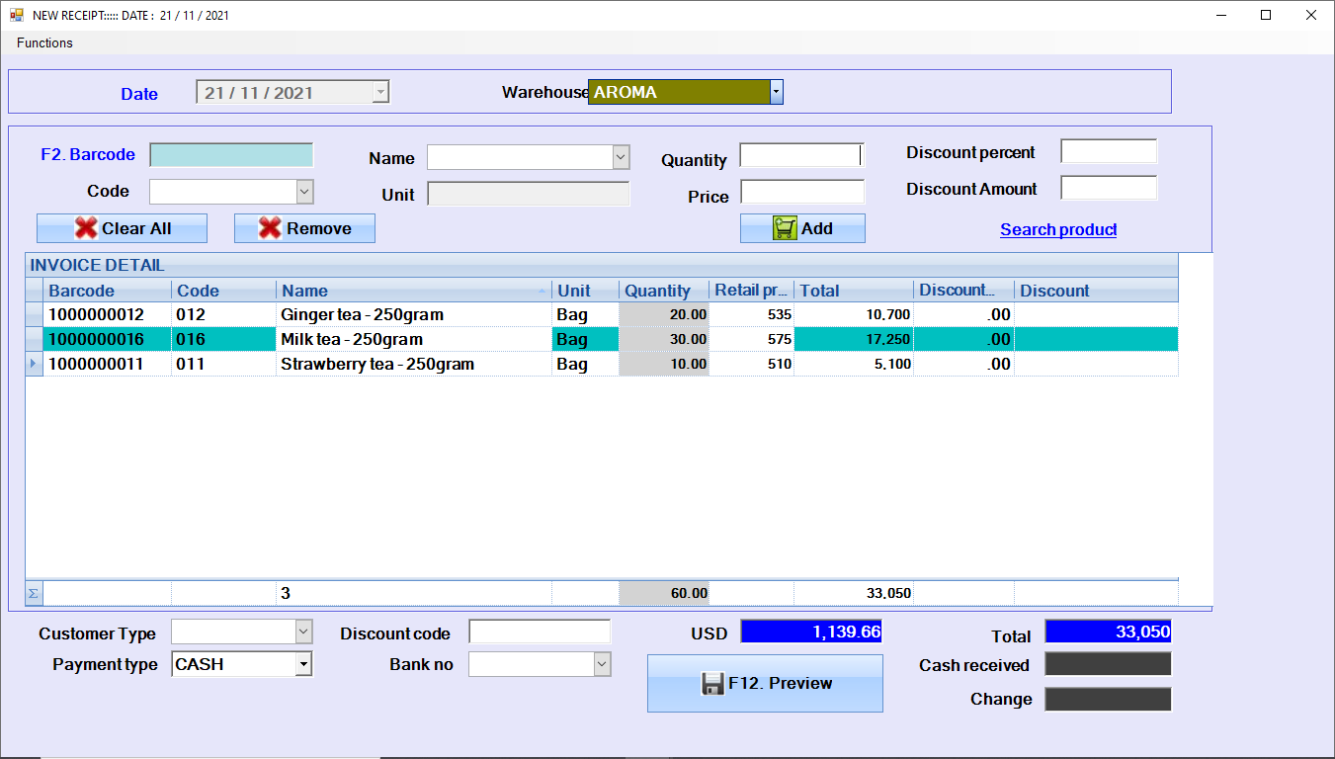
Task: Click the F12. Preview save button
Action: [765, 683]
